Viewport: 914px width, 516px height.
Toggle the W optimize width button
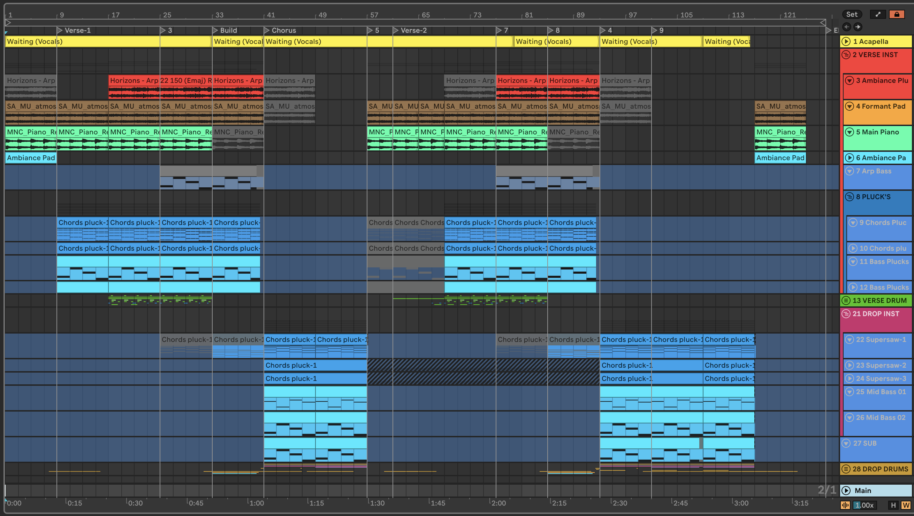pos(906,505)
